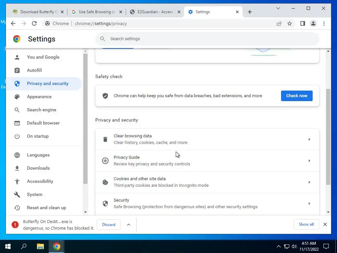Open the Chrome profile avatar

pyautogui.click(x=313, y=23)
